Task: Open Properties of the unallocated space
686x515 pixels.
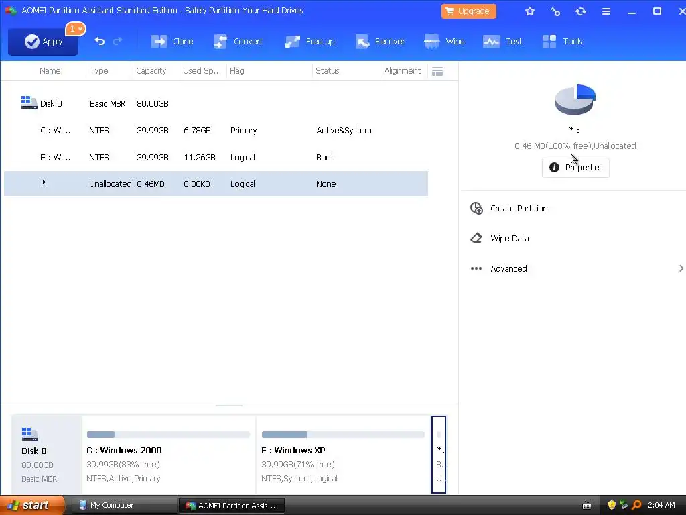Action: point(575,167)
